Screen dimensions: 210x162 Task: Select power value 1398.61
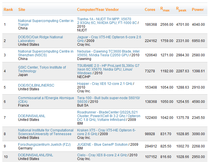pyautogui.click(x=198, y=71)
